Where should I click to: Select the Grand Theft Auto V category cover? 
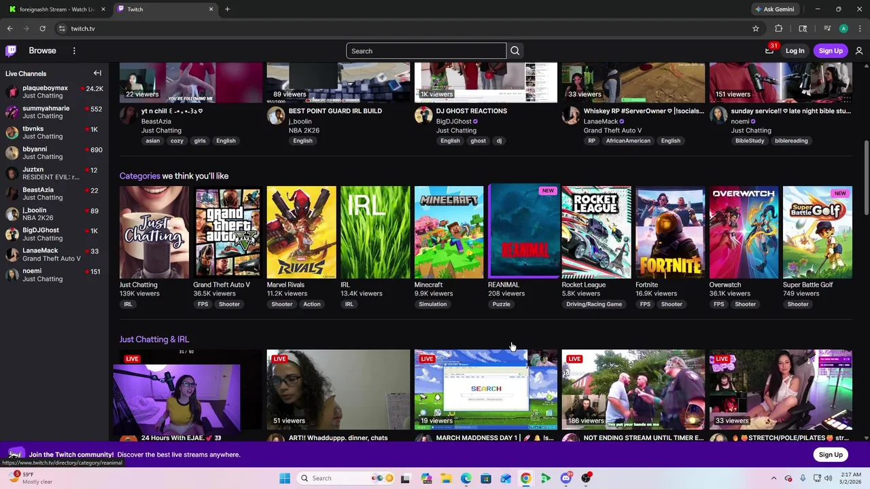228,232
